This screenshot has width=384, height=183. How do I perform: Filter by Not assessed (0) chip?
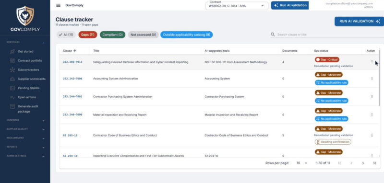[143, 34]
